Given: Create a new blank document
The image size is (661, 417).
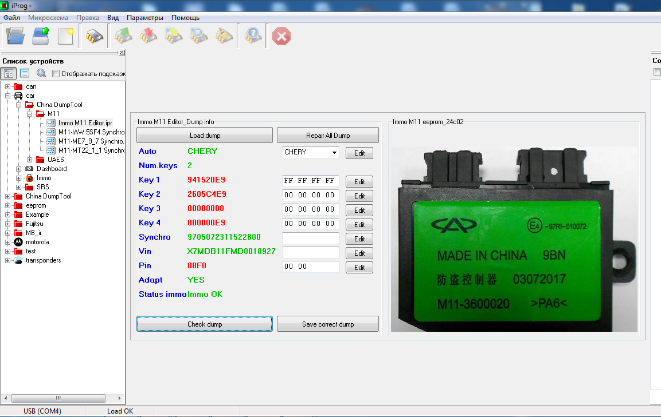Looking at the screenshot, I should (66, 36).
